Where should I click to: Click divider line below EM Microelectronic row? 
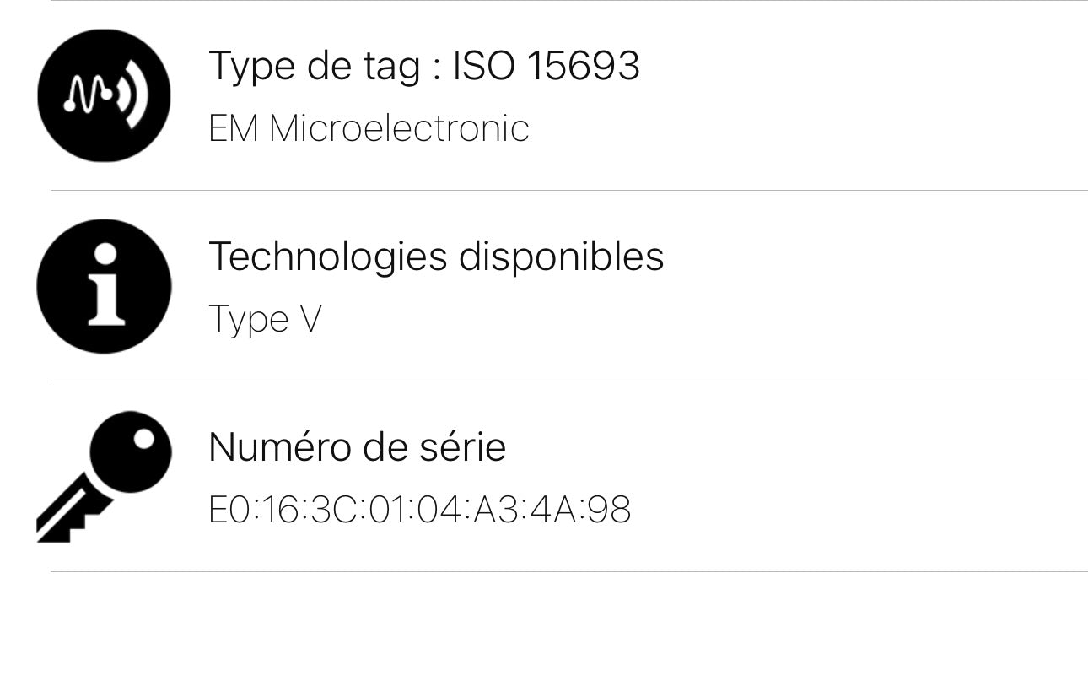click(569, 191)
